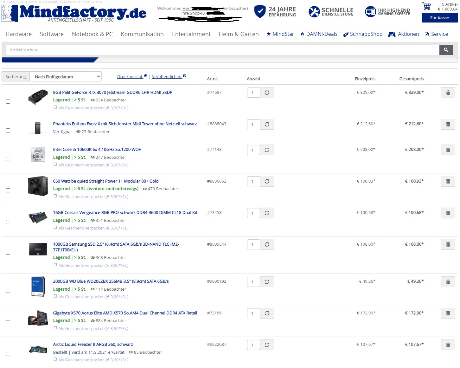Open the Phanteks Enthoo Evolv X link
This screenshot has width=460, height=368.
click(x=125, y=124)
